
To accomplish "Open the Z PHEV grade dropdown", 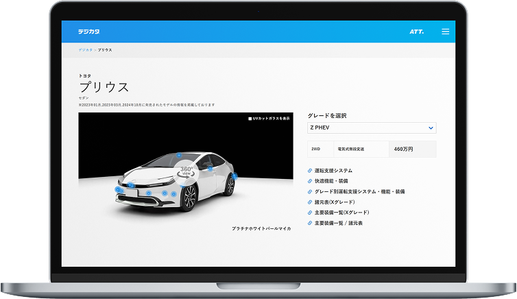I will [372, 128].
